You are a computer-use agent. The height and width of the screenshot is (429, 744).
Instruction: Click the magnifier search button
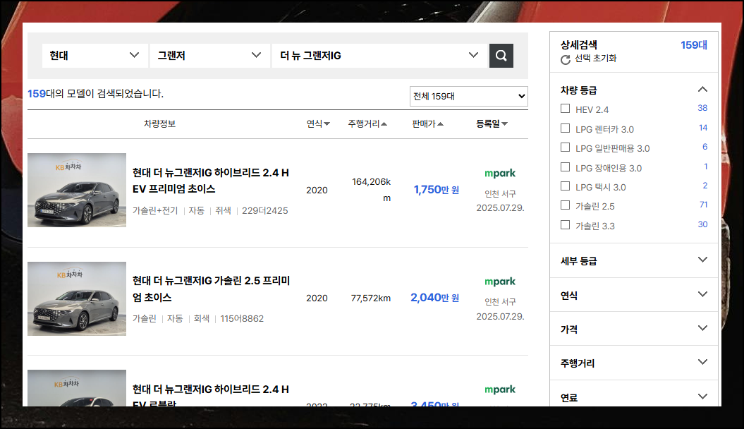(501, 56)
